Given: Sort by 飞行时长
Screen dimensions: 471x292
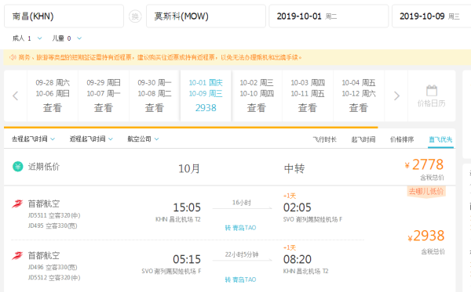Looking at the screenshot, I should [x=325, y=139].
